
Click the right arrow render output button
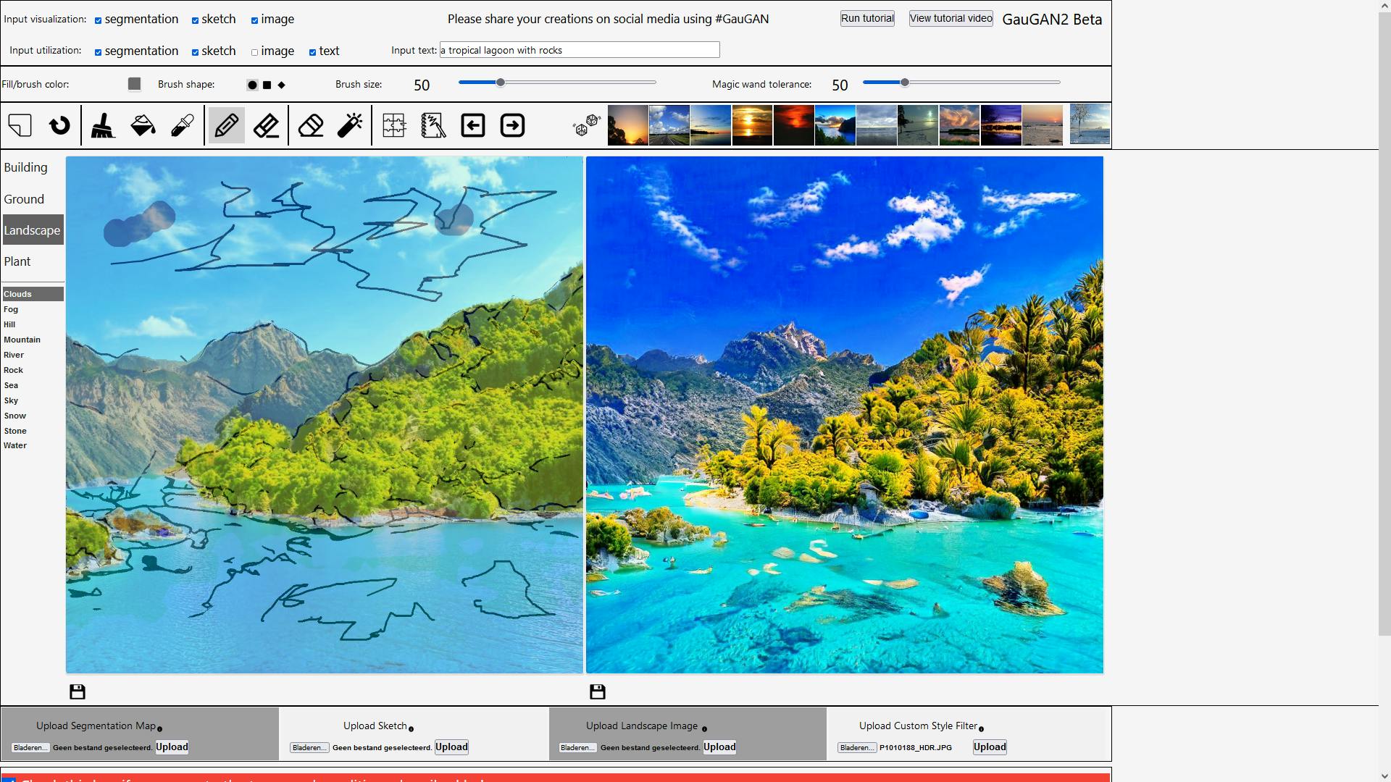click(512, 125)
